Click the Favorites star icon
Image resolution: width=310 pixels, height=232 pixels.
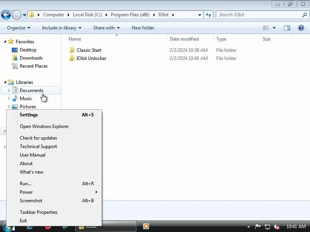click(x=11, y=41)
